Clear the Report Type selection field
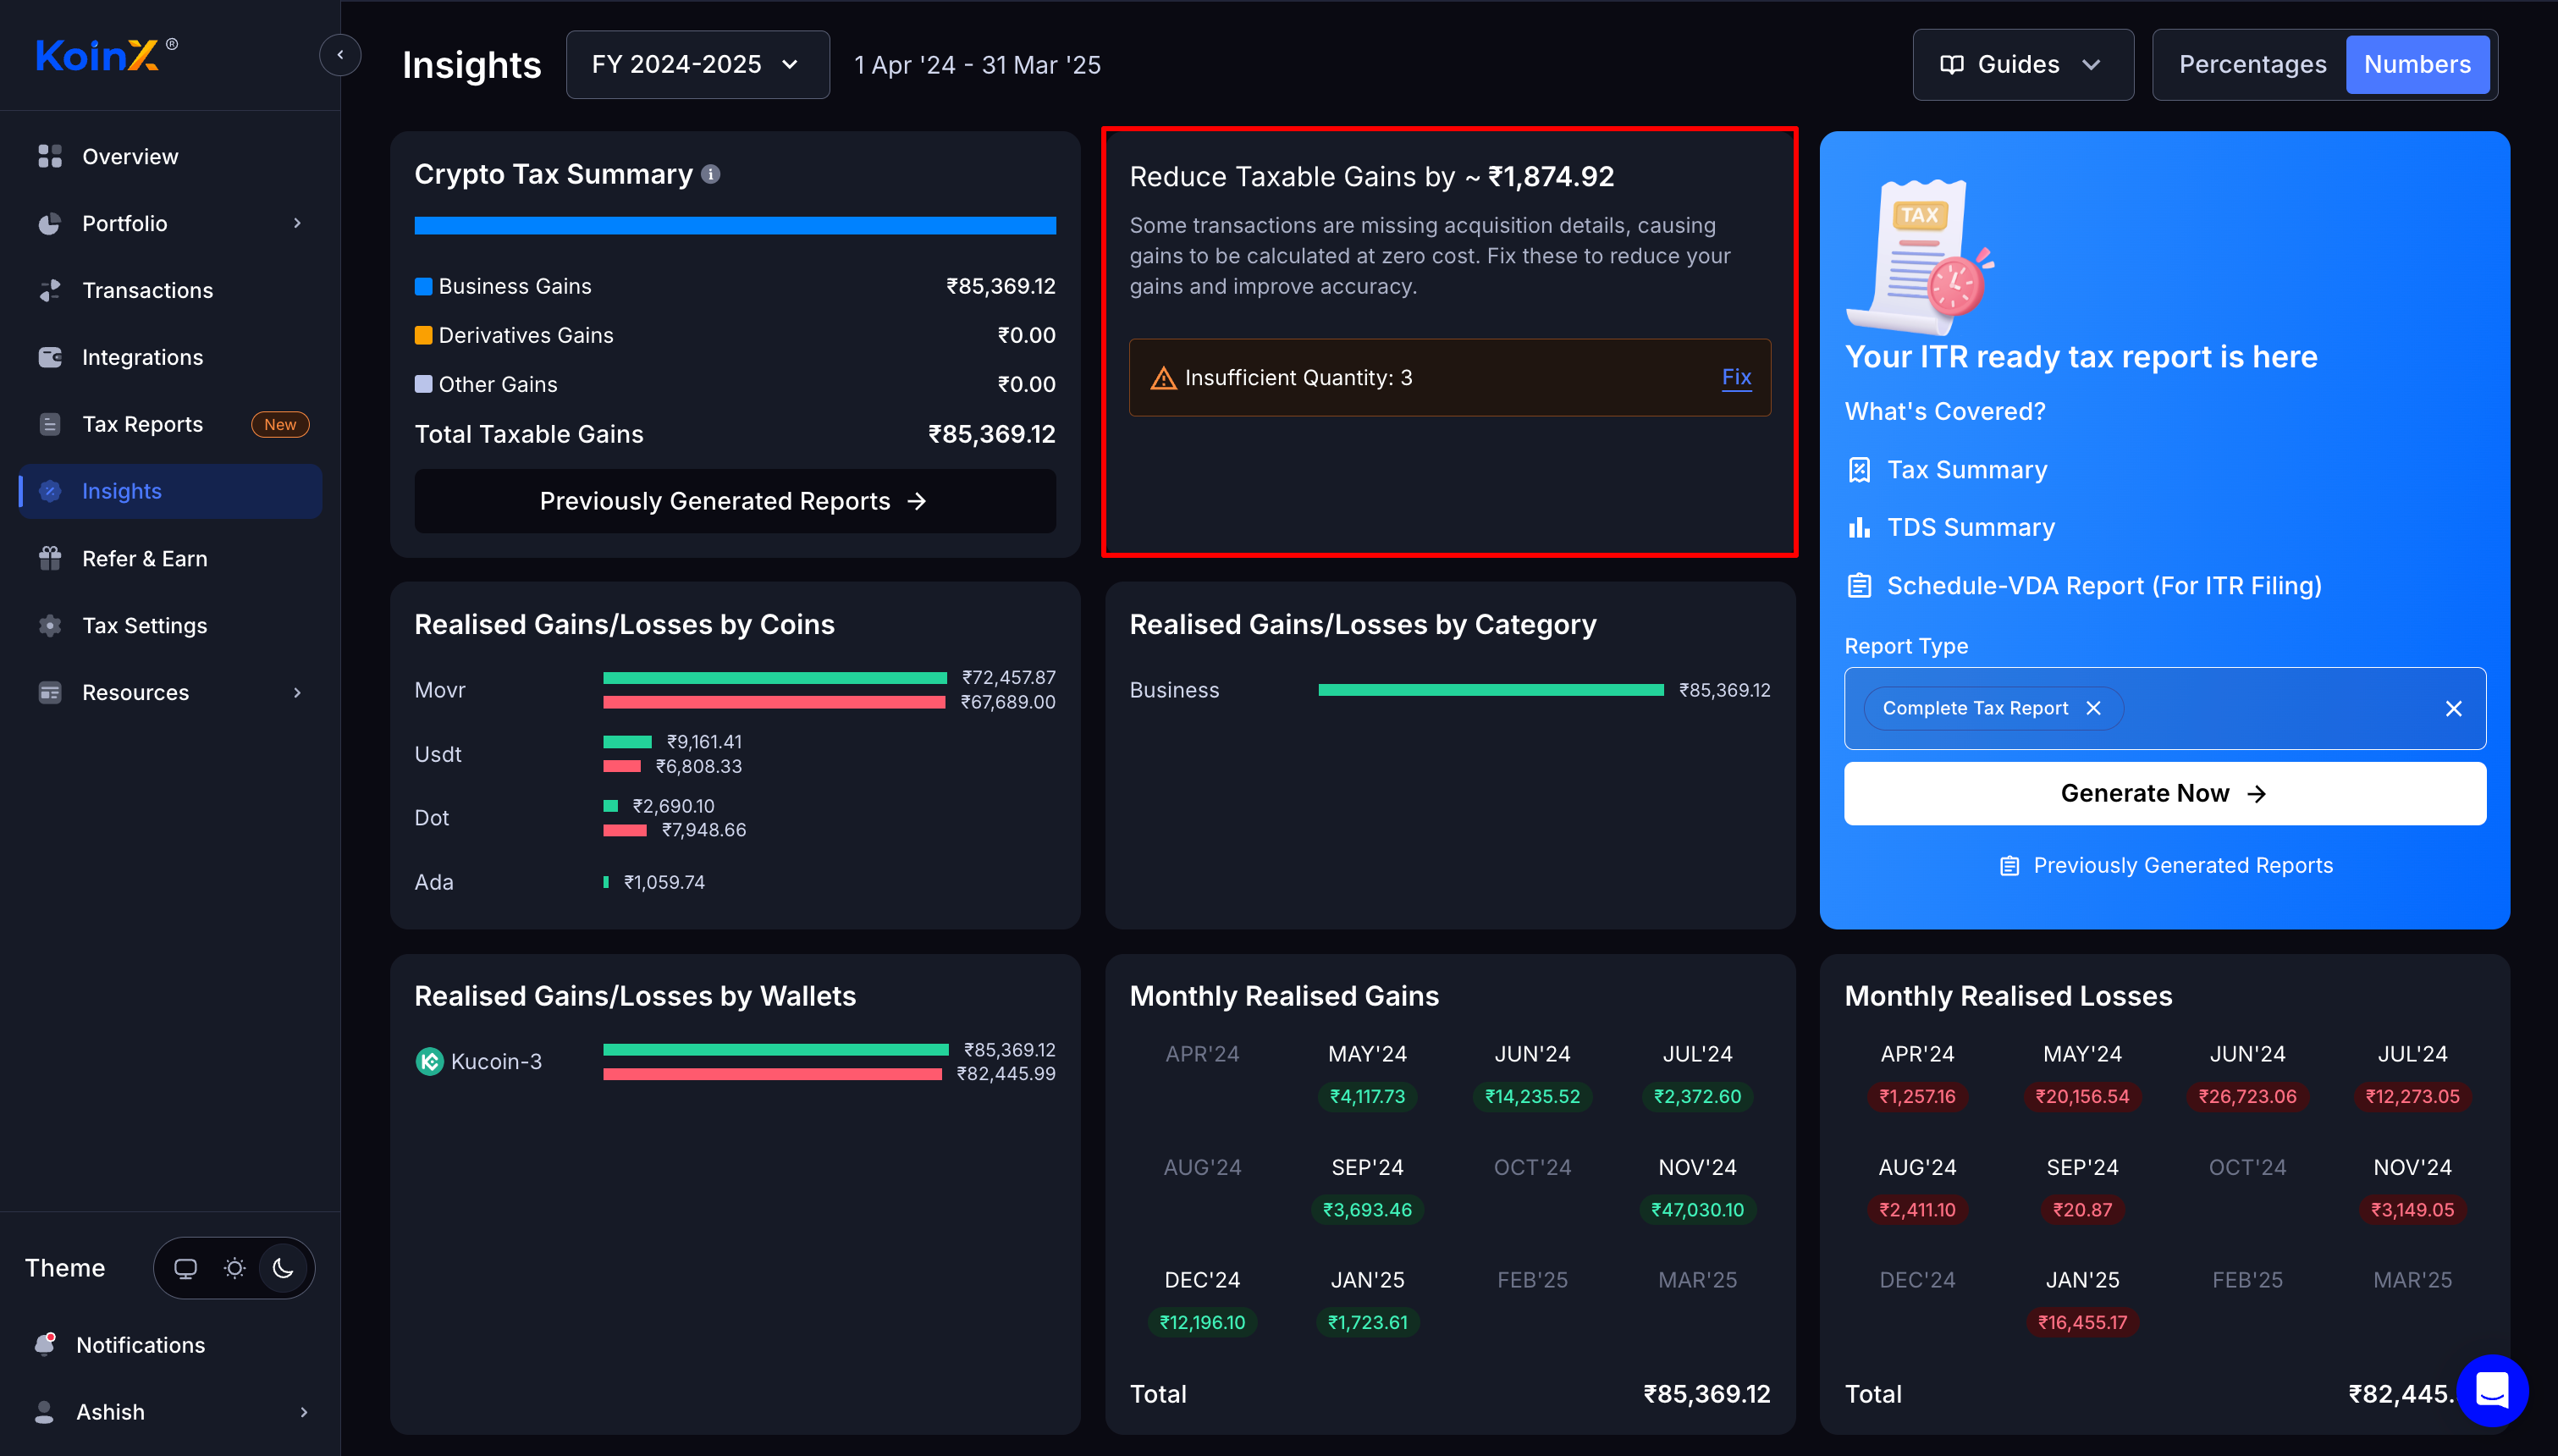Screen dimensions: 2558x1456 pos(2453,708)
